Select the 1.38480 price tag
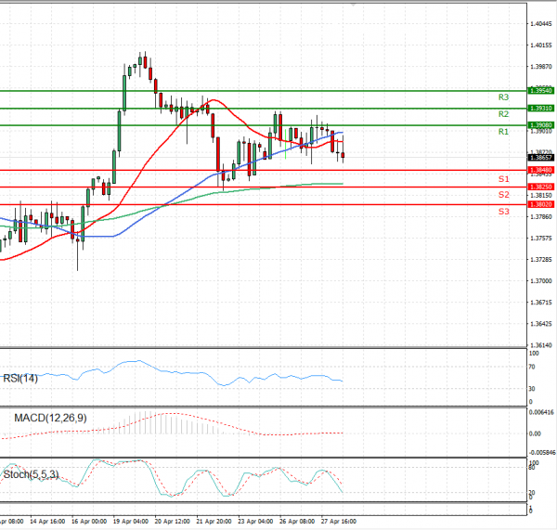 click(541, 170)
